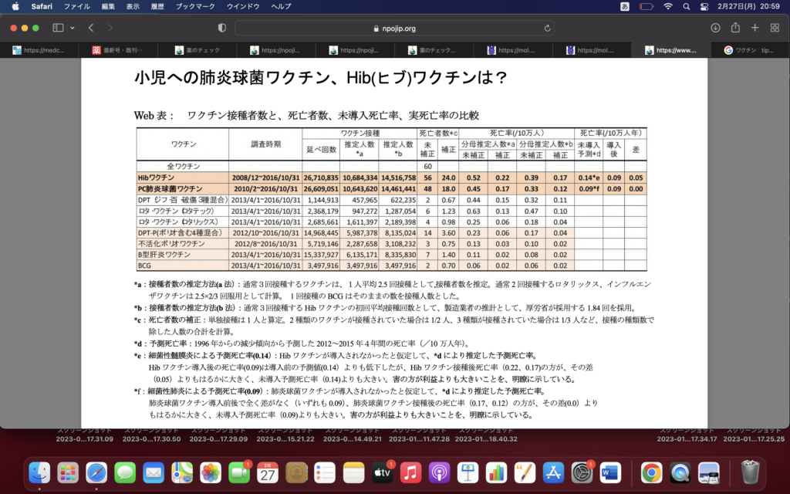Image resolution: width=790 pixels, height=494 pixels.
Task: Click the Wi-Fi status icon
Action: click(x=667, y=6)
